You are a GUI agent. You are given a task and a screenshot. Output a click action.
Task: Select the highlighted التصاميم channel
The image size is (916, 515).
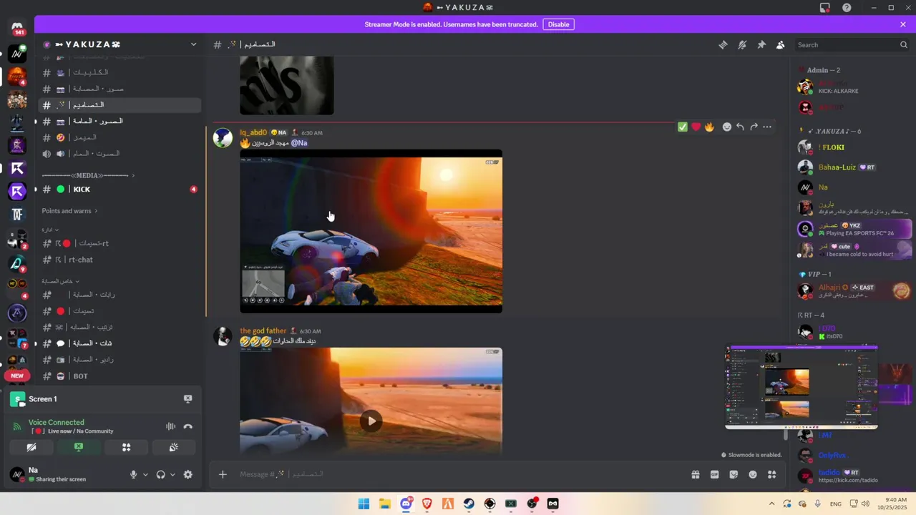(120, 105)
